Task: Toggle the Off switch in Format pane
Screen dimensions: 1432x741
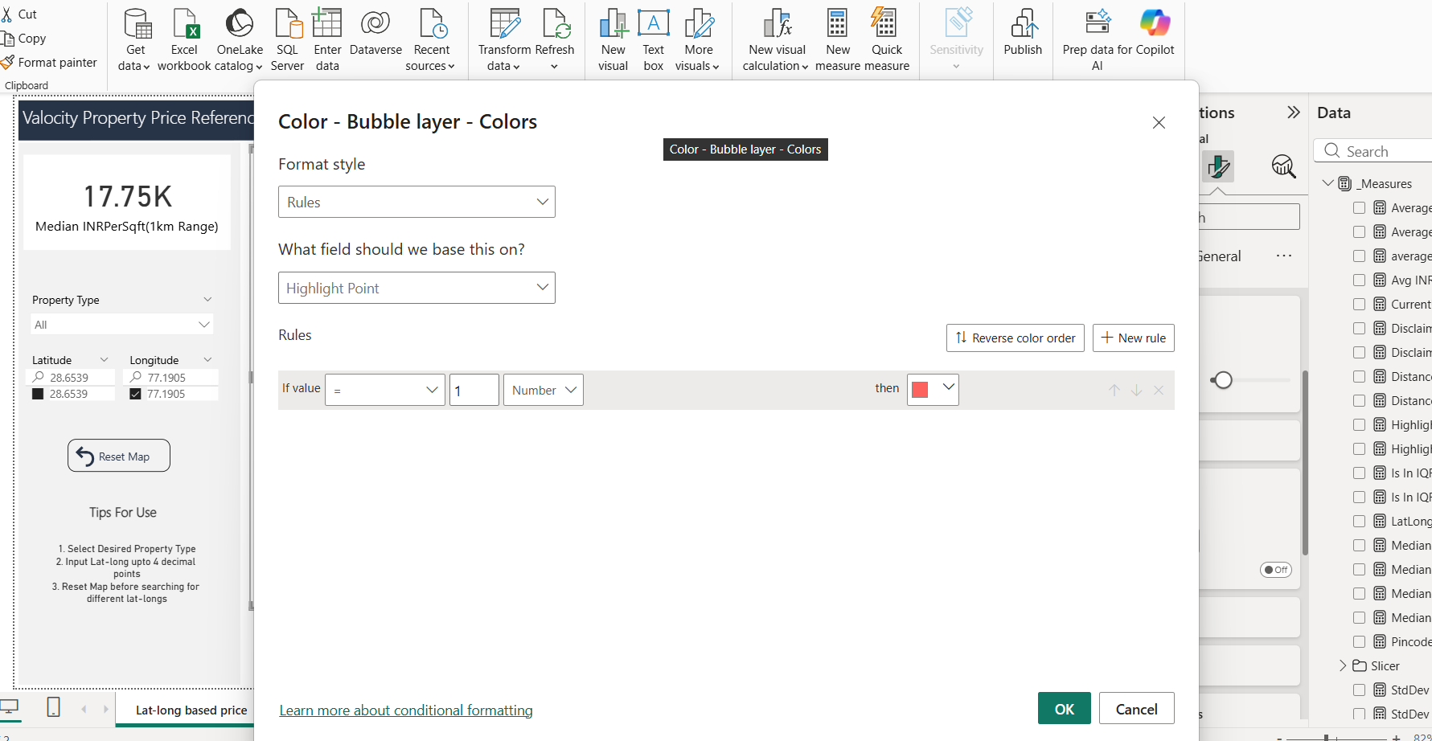Action: [1276, 570]
